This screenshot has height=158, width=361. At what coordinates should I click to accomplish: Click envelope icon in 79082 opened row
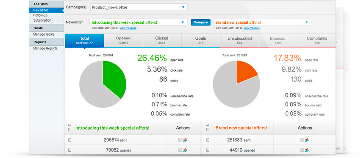180,150
